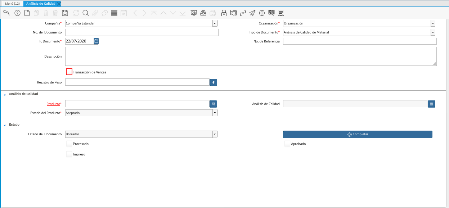
Task: Click the refresh toolbar icon
Action: tap(76, 13)
